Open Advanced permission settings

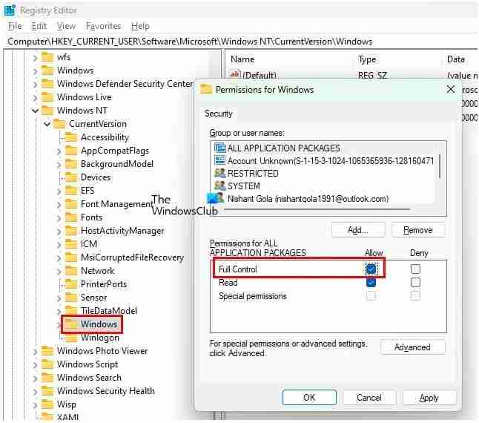412,347
